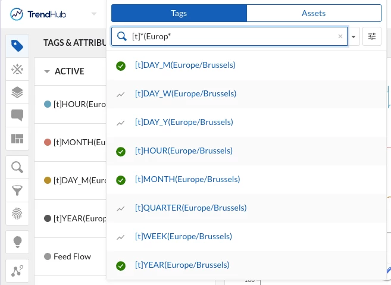The width and height of the screenshot is (391, 285).
Task: Open the dropdown arrow beside search field
Action: 354,37
